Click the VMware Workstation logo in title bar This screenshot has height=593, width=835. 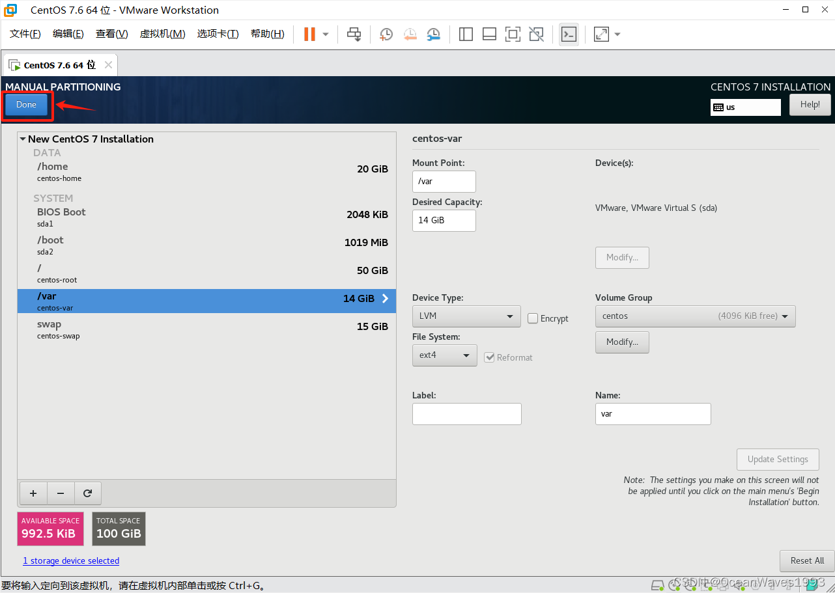(x=10, y=10)
